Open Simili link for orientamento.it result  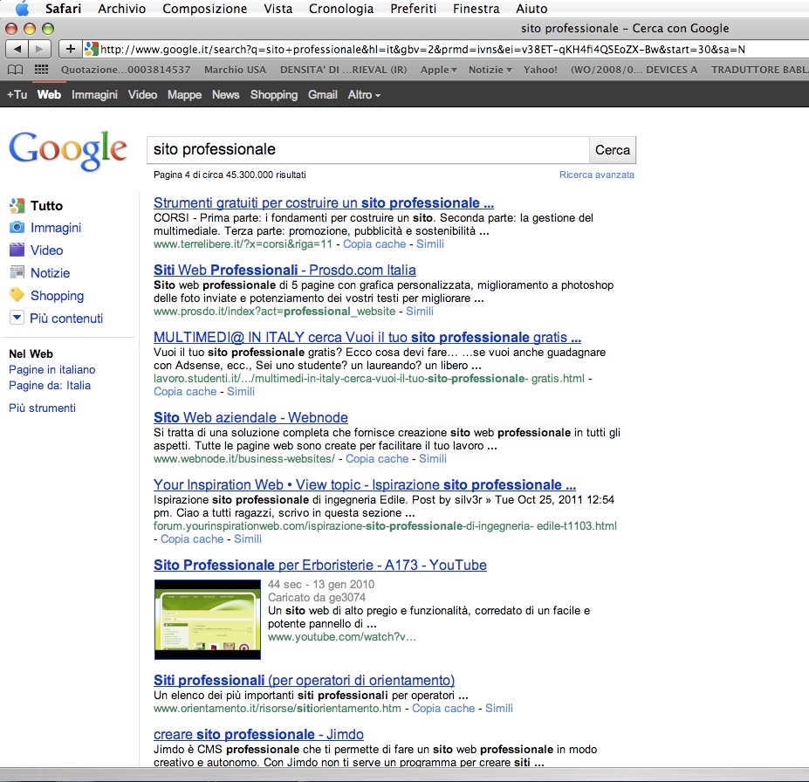pyautogui.click(x=499, y=708)
